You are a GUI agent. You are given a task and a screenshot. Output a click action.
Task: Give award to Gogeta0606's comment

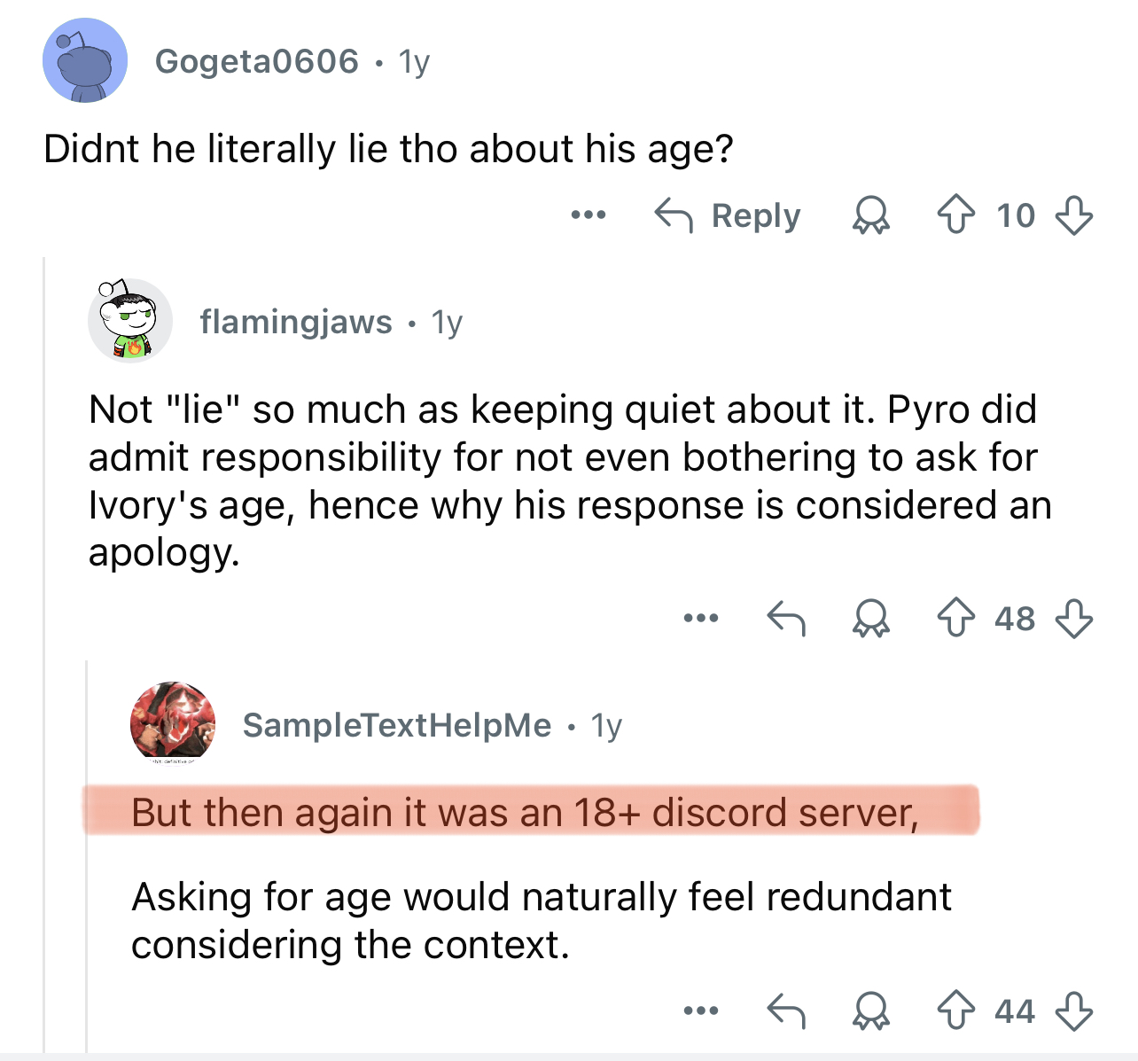(871, 215)
